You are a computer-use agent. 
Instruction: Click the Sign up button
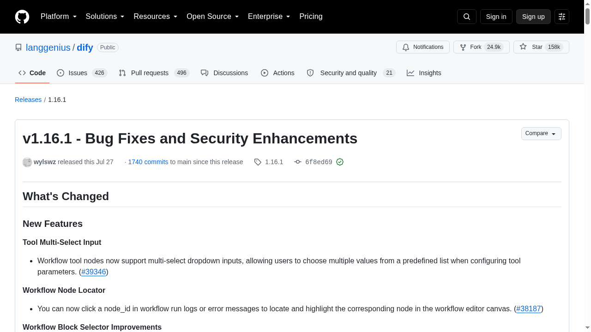click(x=533, y=17)
